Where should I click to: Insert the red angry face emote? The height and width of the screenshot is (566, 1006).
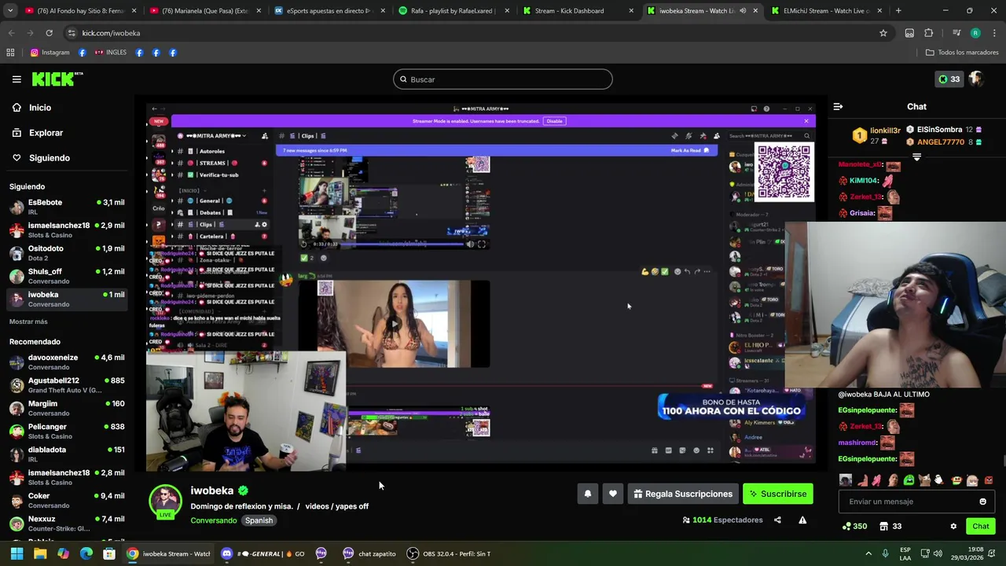click(989, 480)
